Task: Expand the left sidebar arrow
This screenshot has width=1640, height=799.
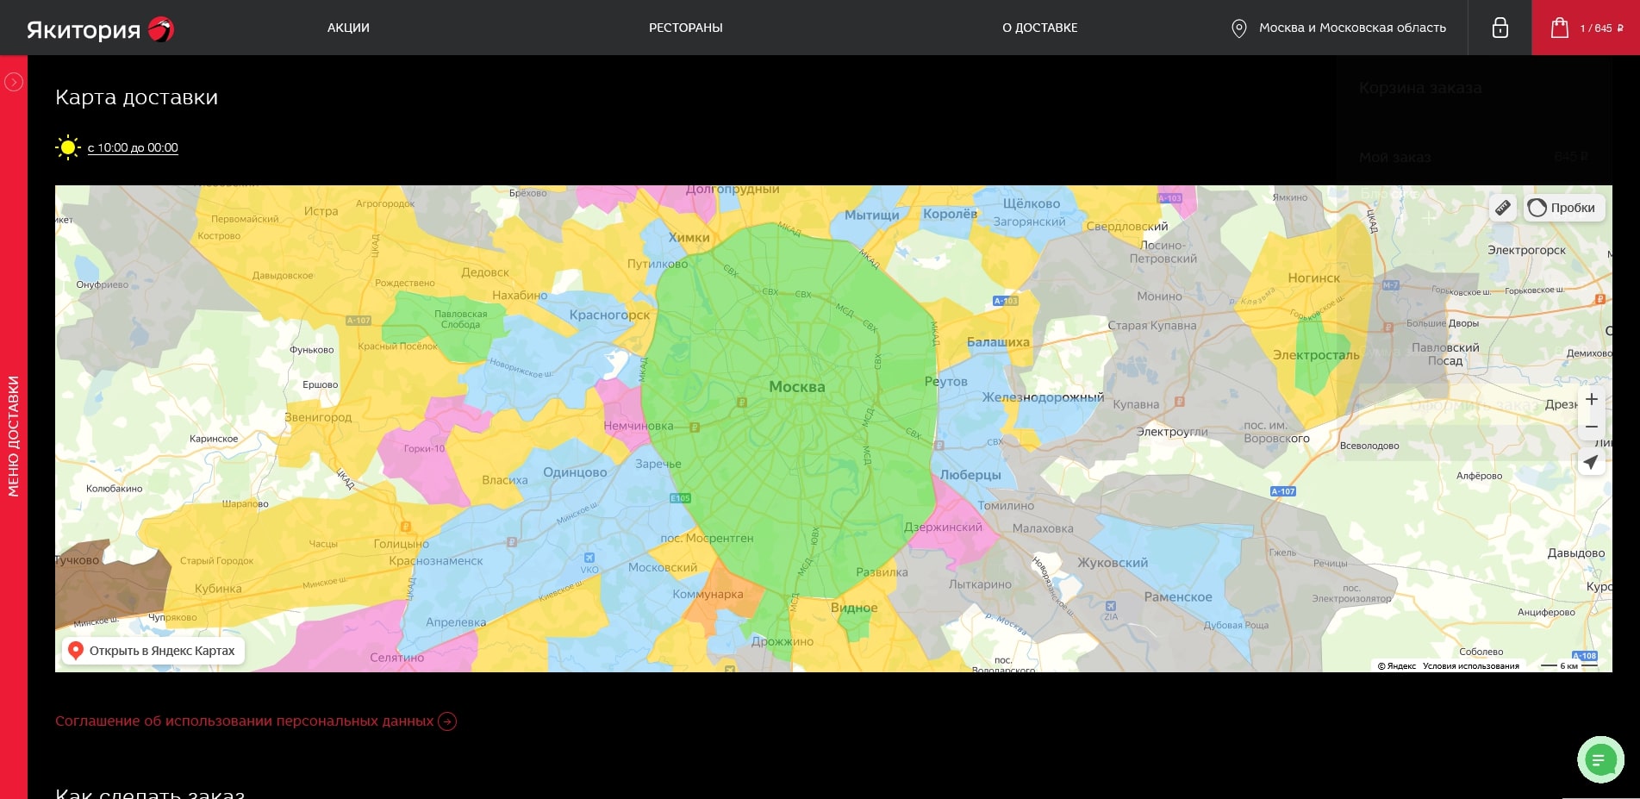Action: 14,82
